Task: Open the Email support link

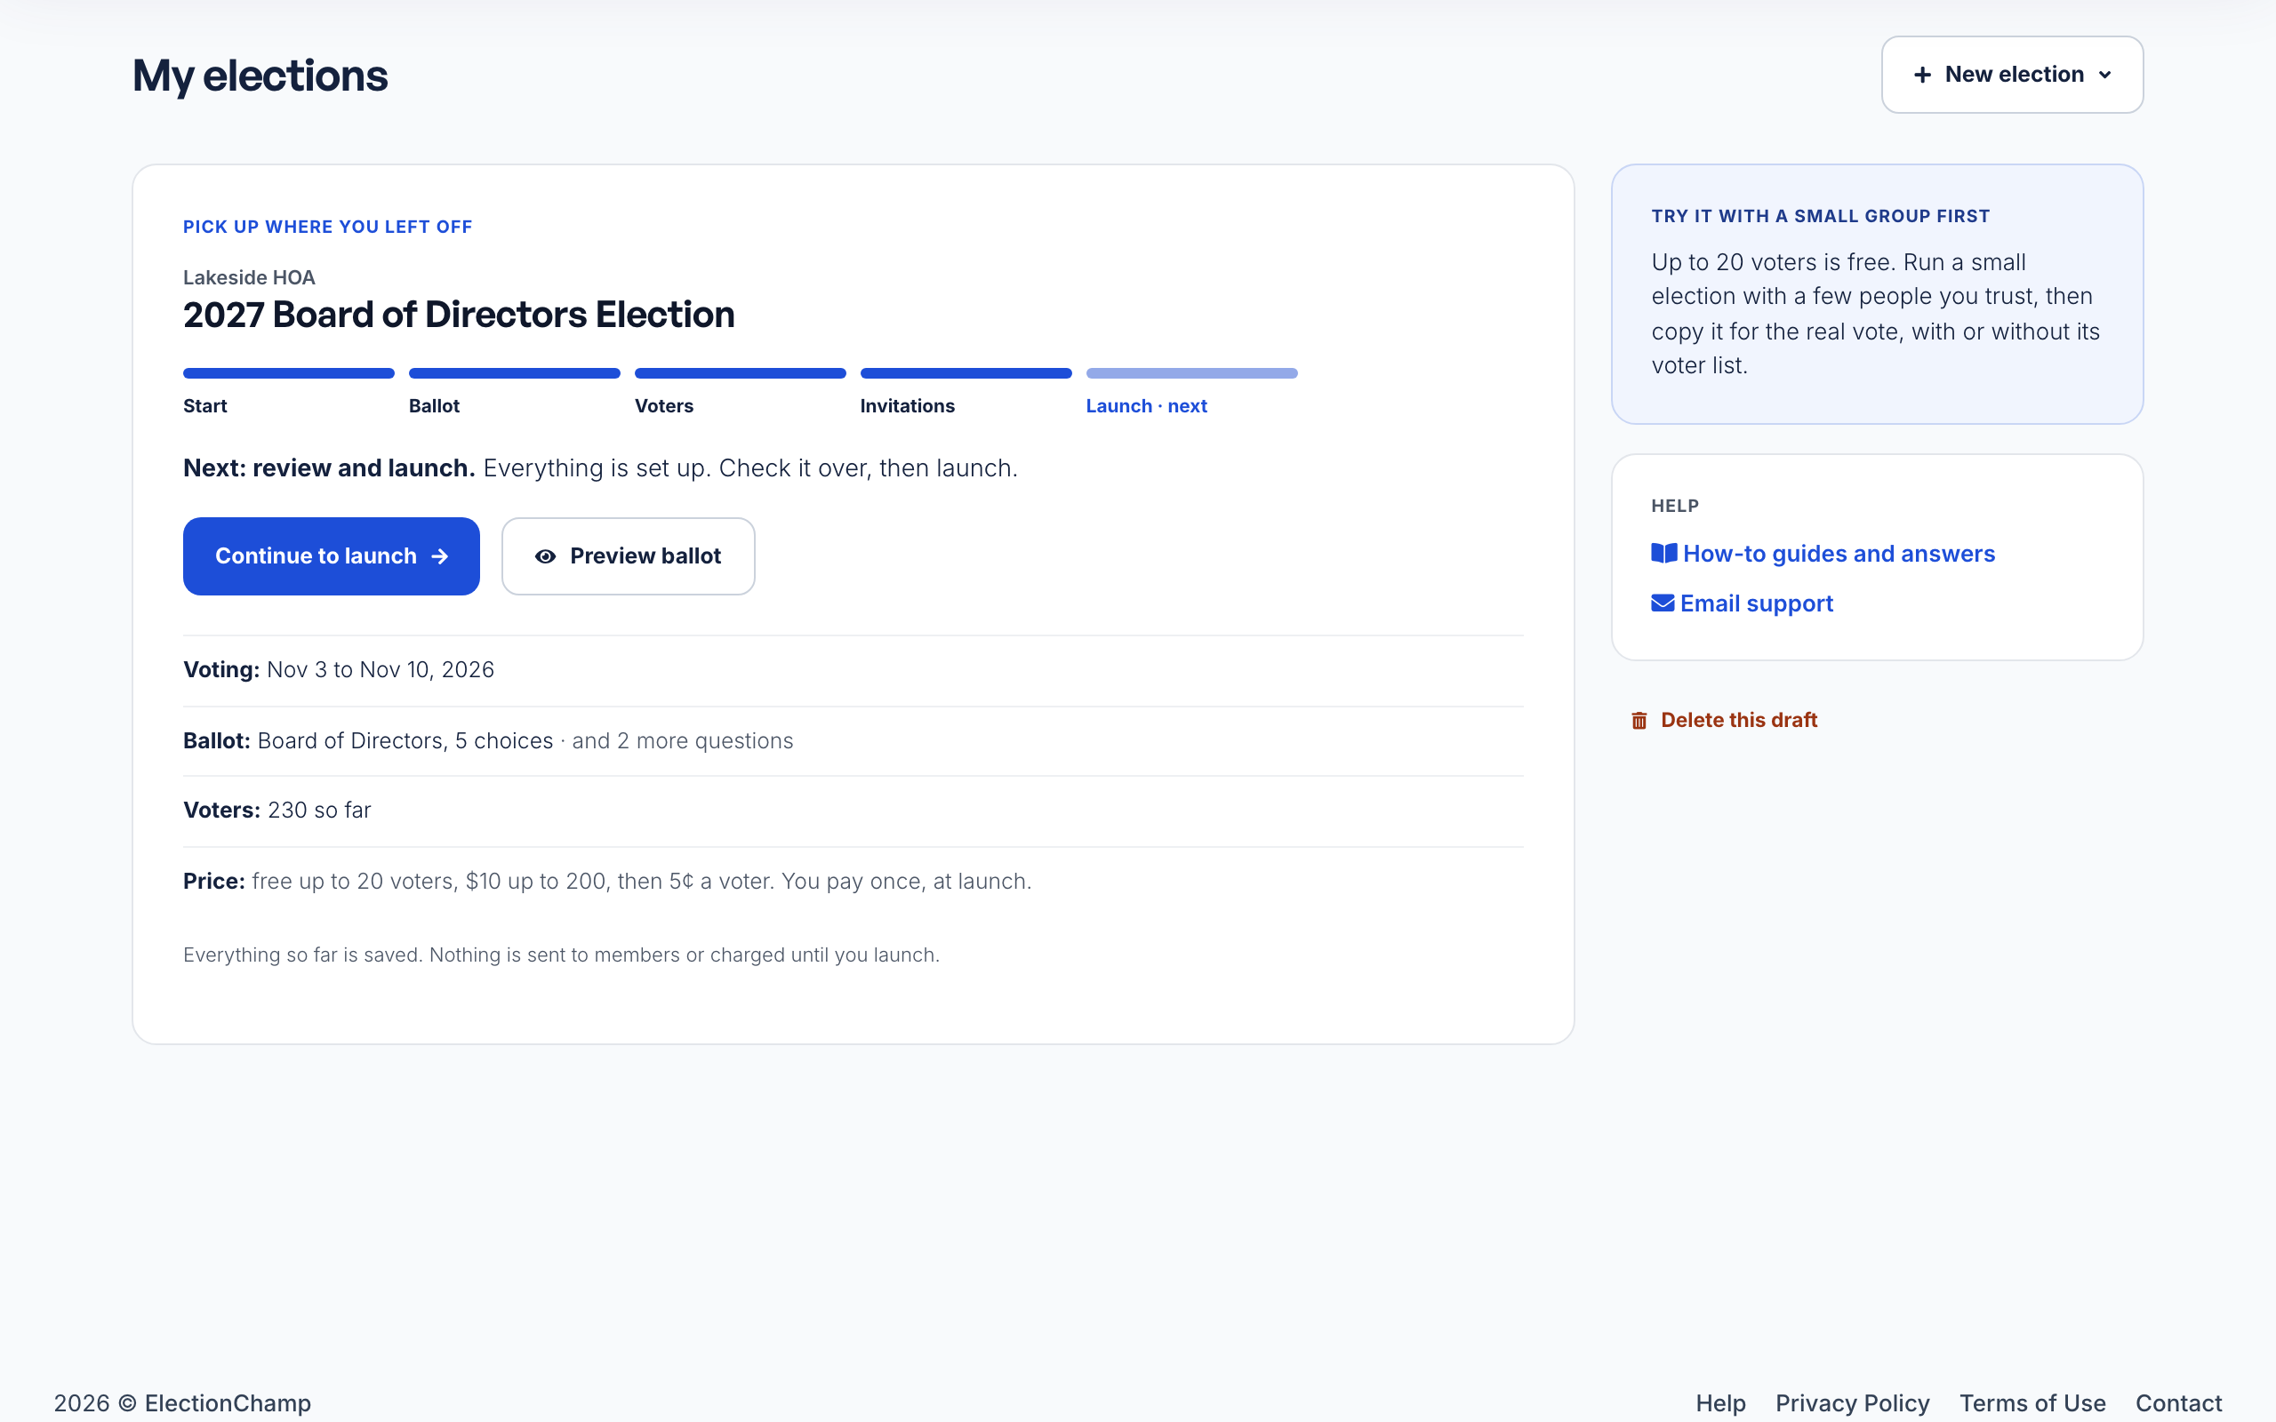Action: coord(1742,603)
